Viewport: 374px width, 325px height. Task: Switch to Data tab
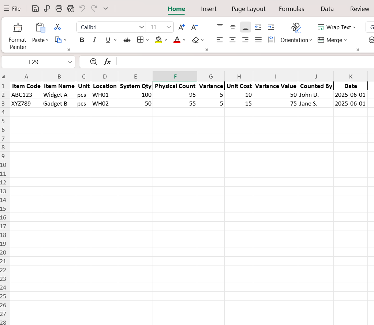(327, 9)
